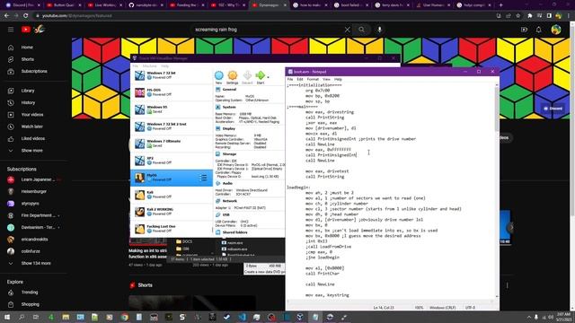Screen dimensions: 575x323
Task: Open the YouTube notifications bell
Action: [538, 30]
